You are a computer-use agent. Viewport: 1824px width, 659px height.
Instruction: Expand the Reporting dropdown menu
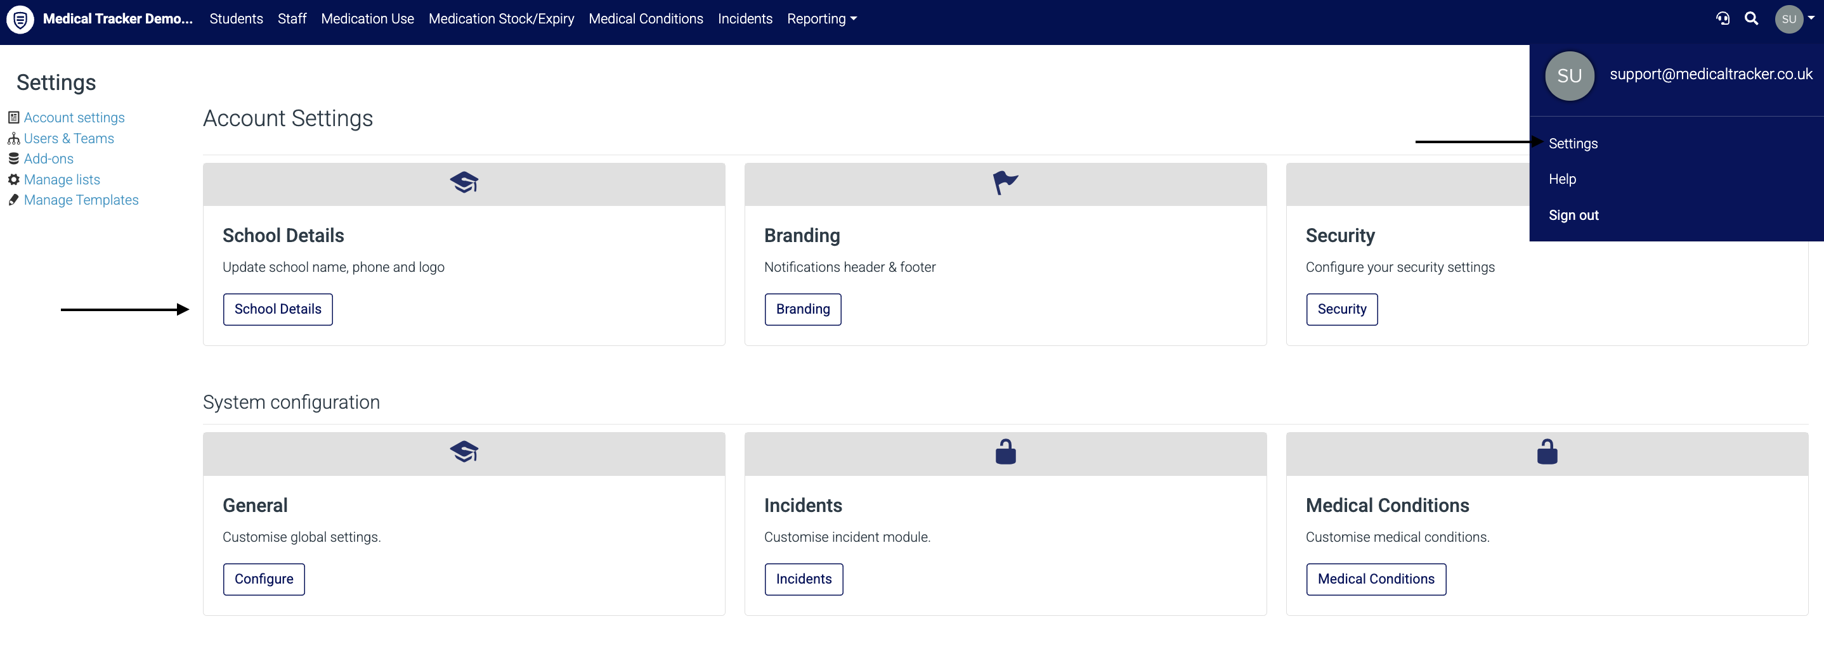(x=821, y=19)
